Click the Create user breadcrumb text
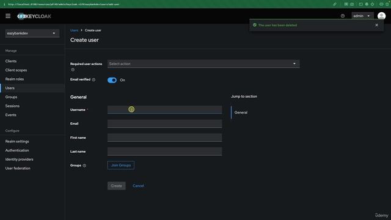 [93, 31]
